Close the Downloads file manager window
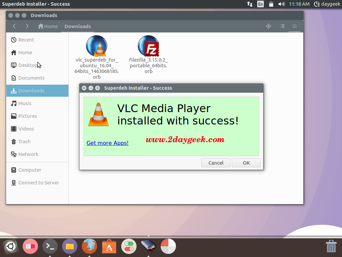Screen dimensions: 342x257 click(x=11, y=15)
